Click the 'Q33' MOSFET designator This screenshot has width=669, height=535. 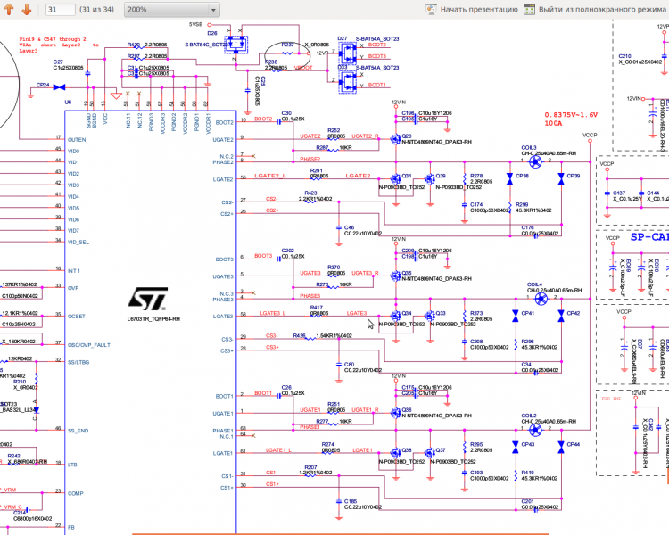click(441, 313)
